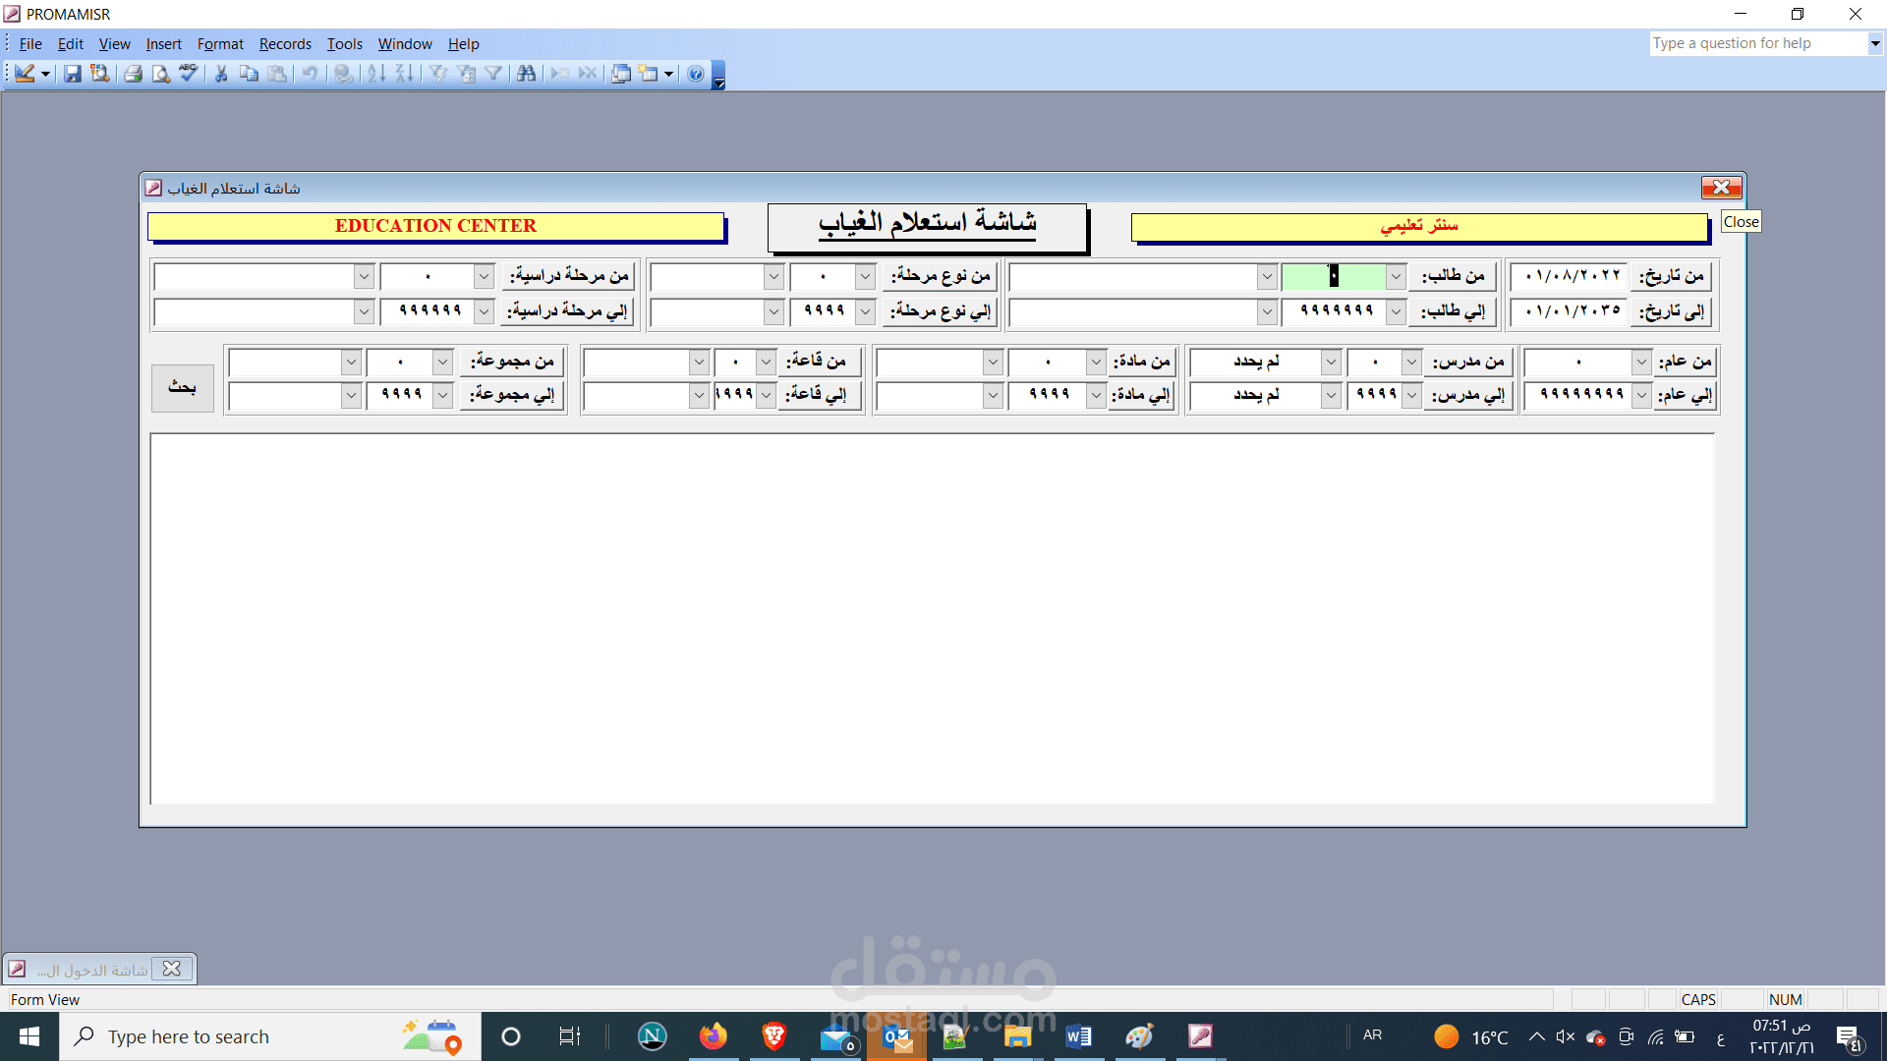1887x1061 pixels.
Task: Click the Print icon
Action: click(134, 74)
